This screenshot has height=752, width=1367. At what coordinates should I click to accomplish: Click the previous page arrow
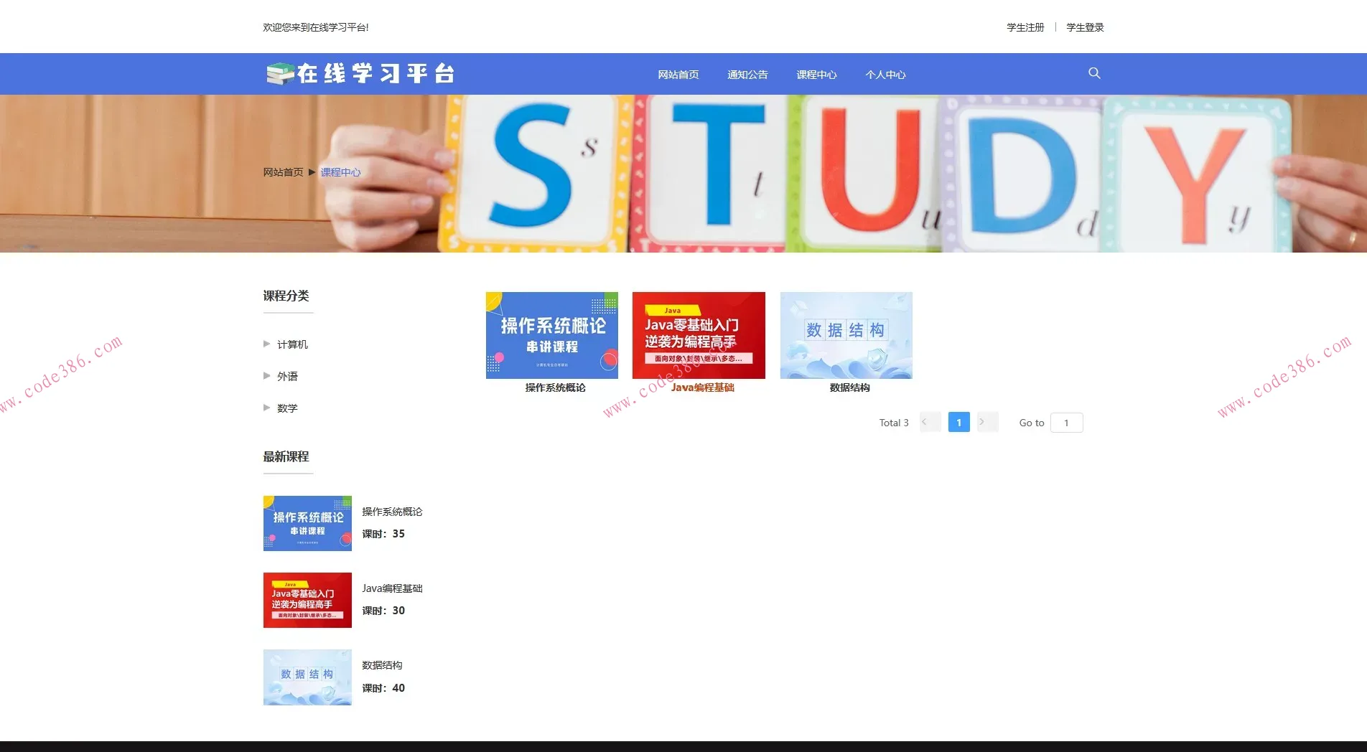pyautogui.click(x=930, y=422)
